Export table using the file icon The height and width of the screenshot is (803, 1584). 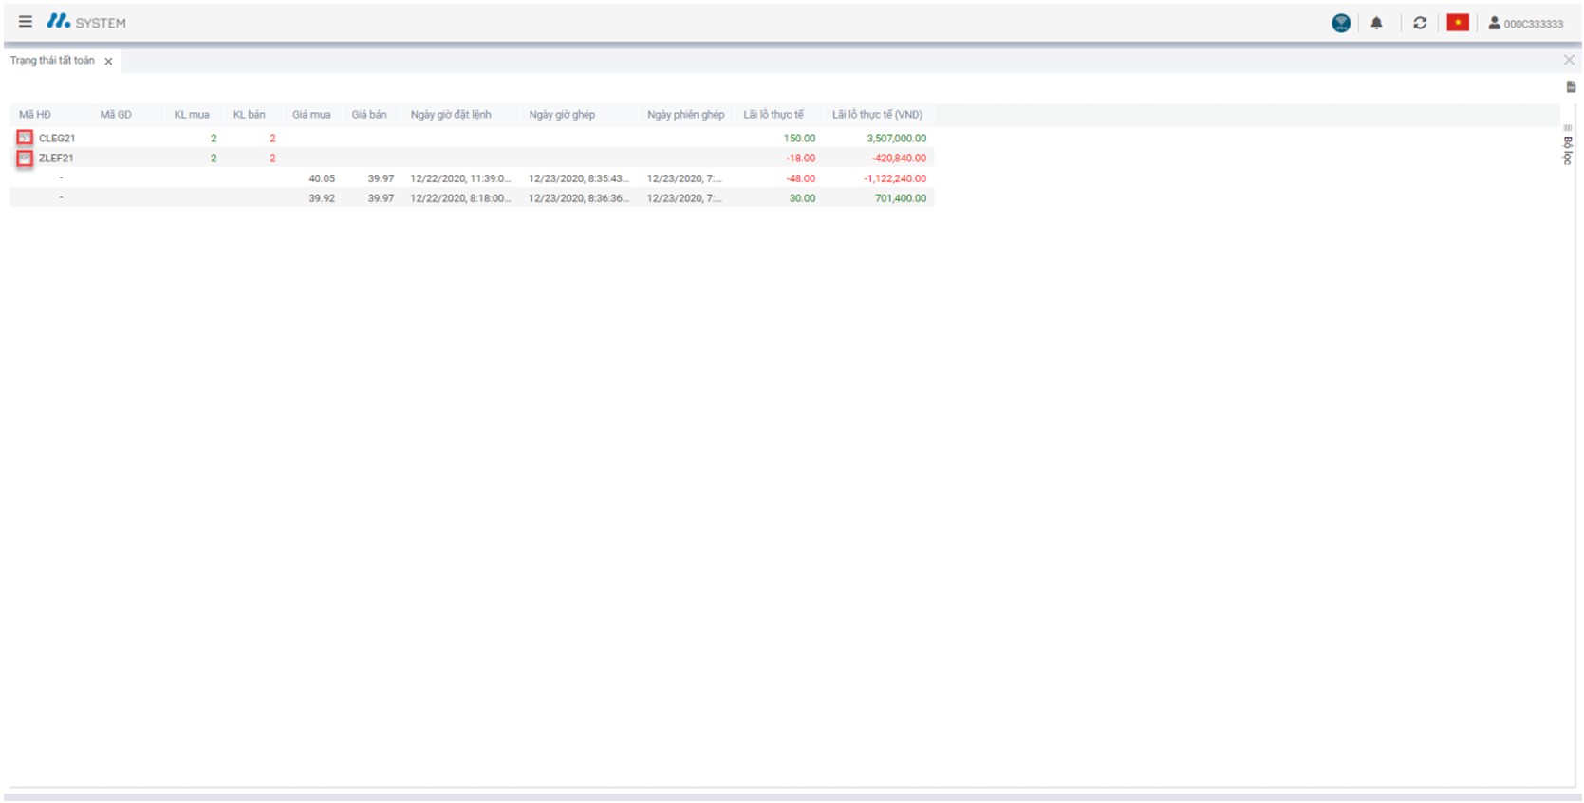coord(1571,87)
